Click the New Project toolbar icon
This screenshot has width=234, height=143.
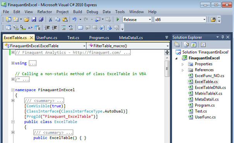pos(9,19)
